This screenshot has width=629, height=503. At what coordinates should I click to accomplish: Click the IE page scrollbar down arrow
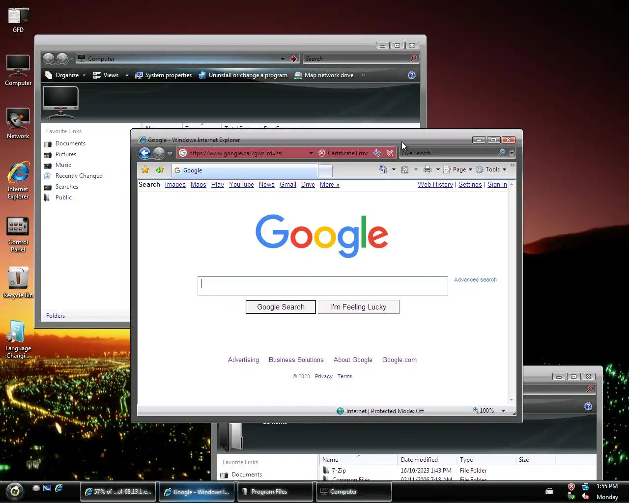click(x=512, y=399)
